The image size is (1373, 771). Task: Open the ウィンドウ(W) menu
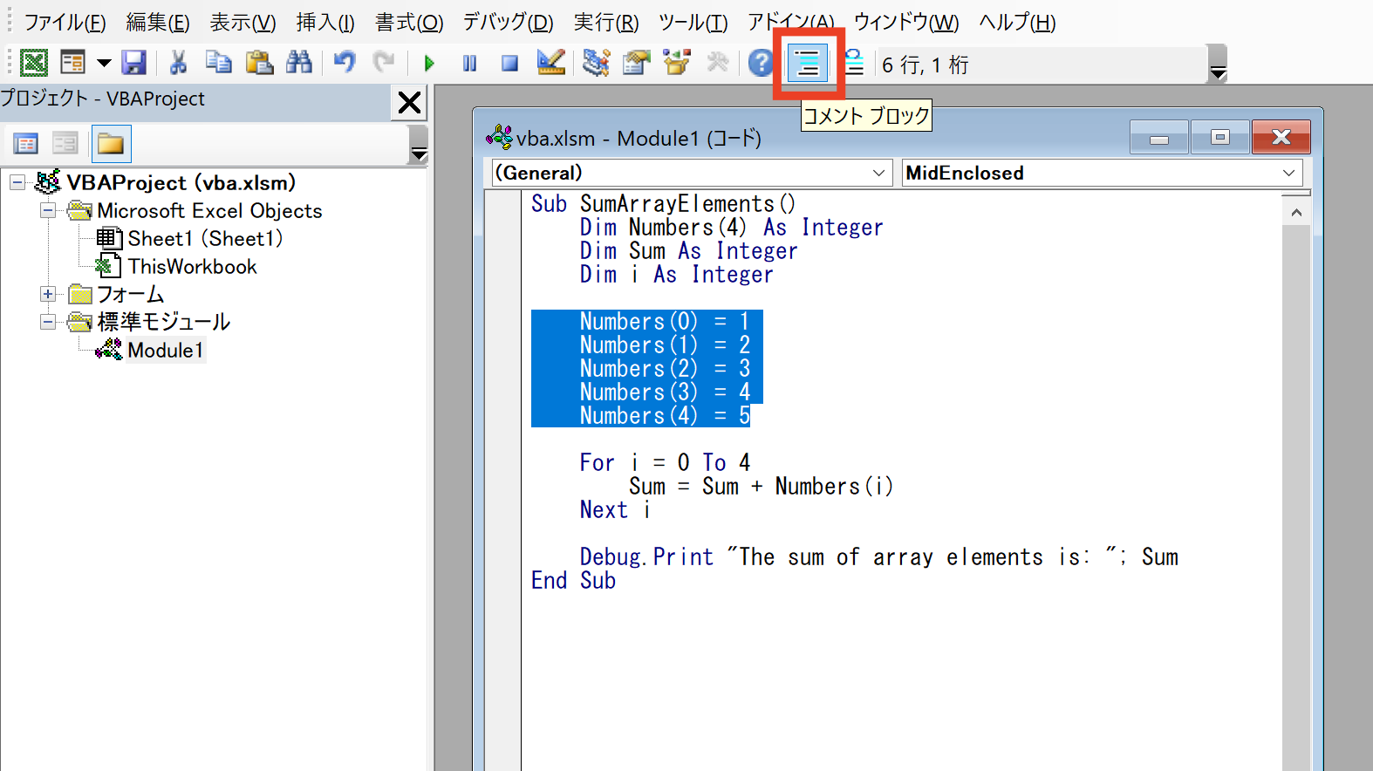pyautogui.click(x=906, y=22)
